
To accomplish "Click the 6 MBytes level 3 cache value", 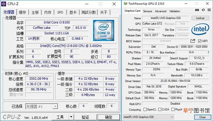I will pos(88,95).
